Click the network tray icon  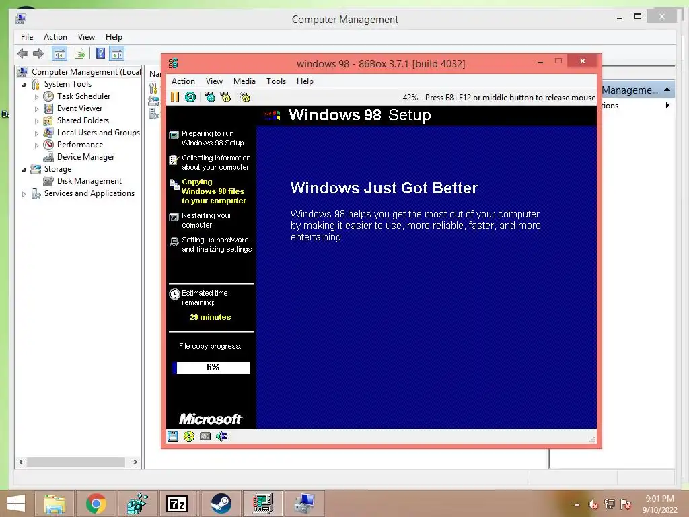coord(610,504)
